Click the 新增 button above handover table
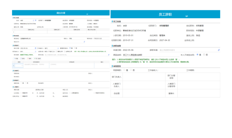The image size is (232, 138). 16,58
